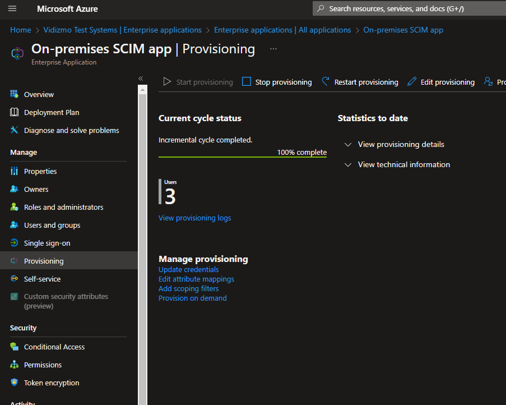The width and height of the screenshot is (506, 405).
Task: Open Single sign-on in the Manage menu
Action: click(47, 243)
